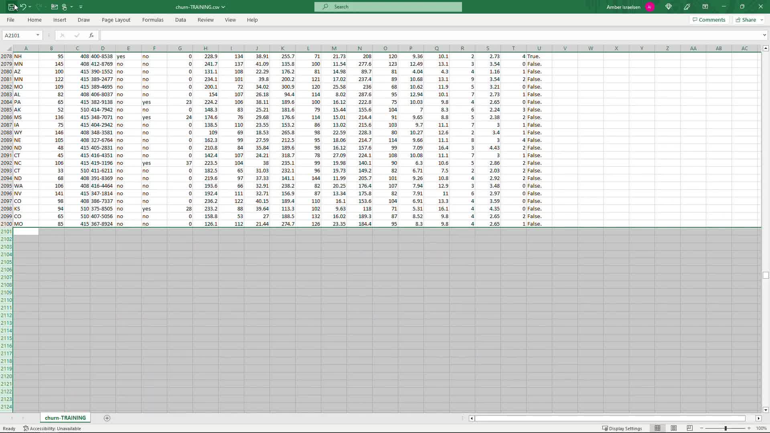Expand the formula bar chevron
This screenshot has height=433, width=770.
coord(764,35)
